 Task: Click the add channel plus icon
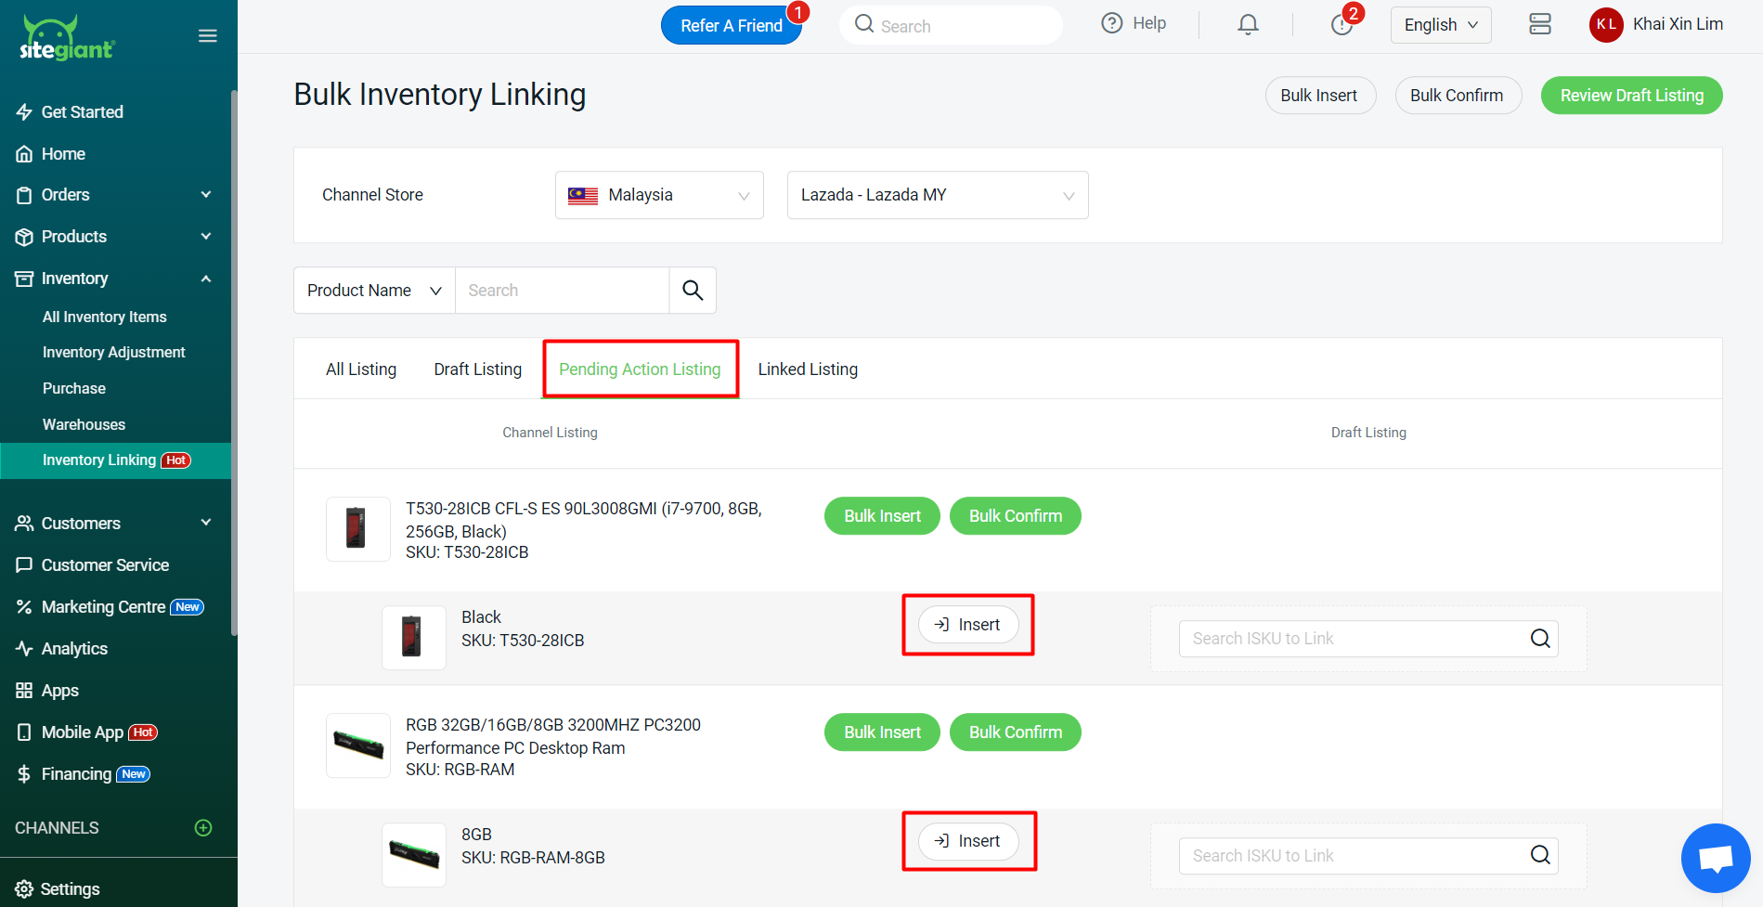203,828
